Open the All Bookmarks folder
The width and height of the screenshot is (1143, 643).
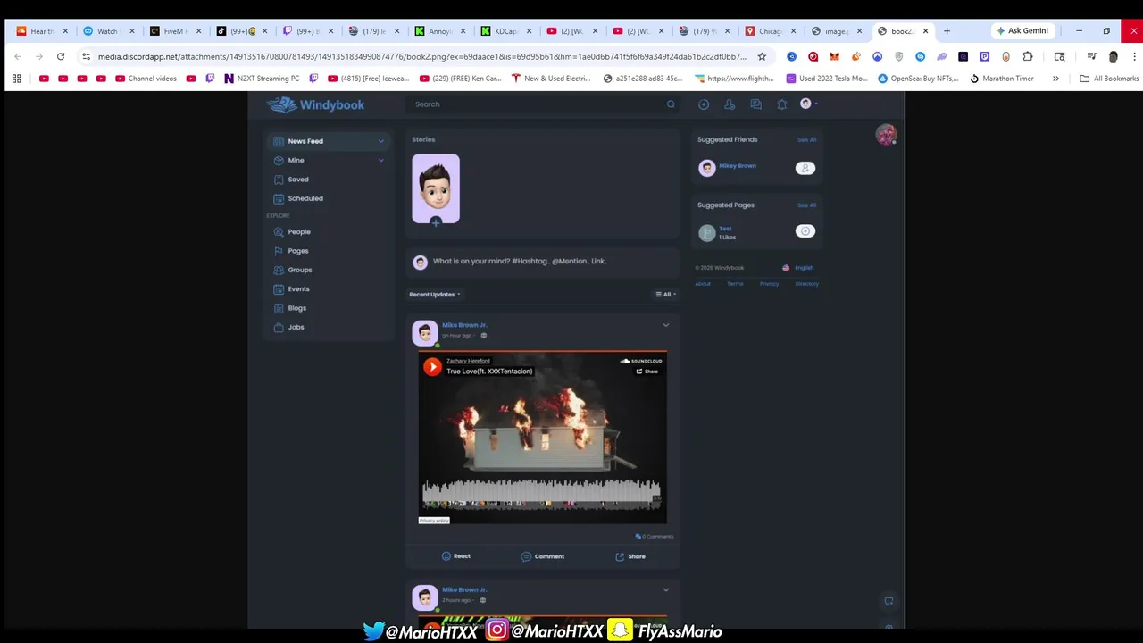pyautogui.click(x=1109, y=79)
